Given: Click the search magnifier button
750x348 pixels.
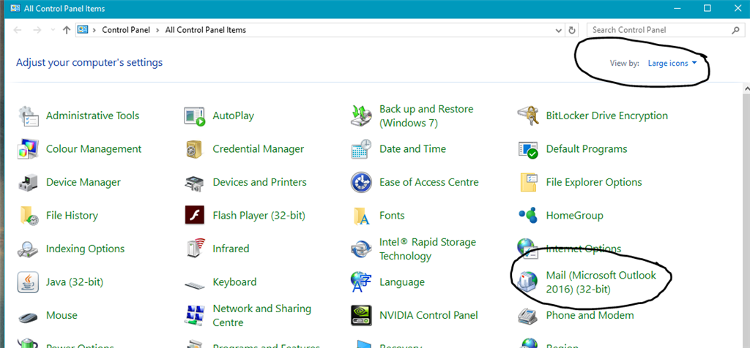Looking at the screenshot, I should click(x=735, y=30).
